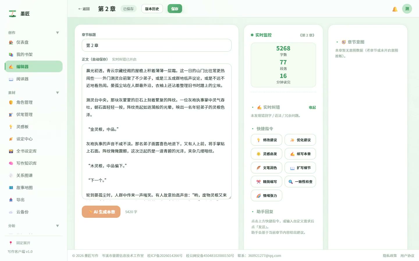This screenshot has height=261, width=419.
Task: Click into the 正文 text editor
Action: pyautogui.click(x=157, y=131)
